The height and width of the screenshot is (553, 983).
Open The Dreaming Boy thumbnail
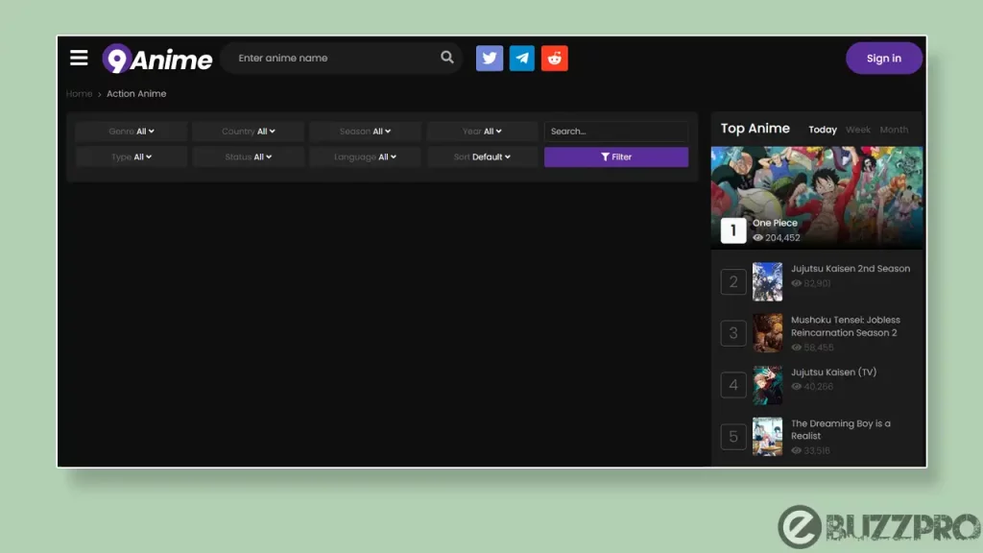pyautogui.click(x=767, y=437)
